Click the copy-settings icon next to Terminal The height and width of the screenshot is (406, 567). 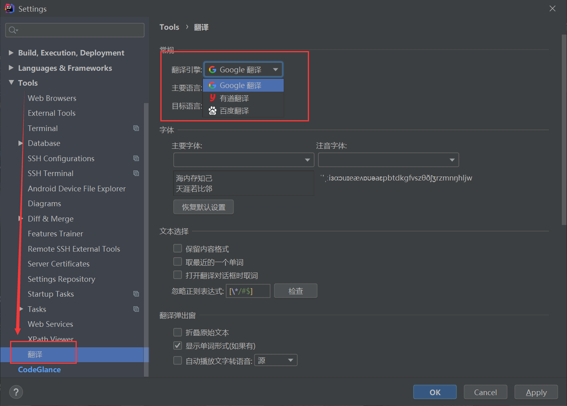(136, 128)
